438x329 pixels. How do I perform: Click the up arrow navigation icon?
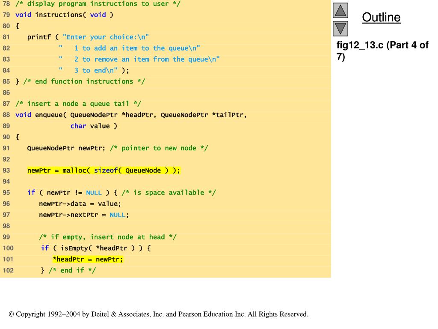[x=340, y=11]
